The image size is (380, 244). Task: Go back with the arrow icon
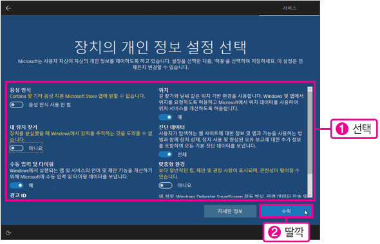(8, 8)
